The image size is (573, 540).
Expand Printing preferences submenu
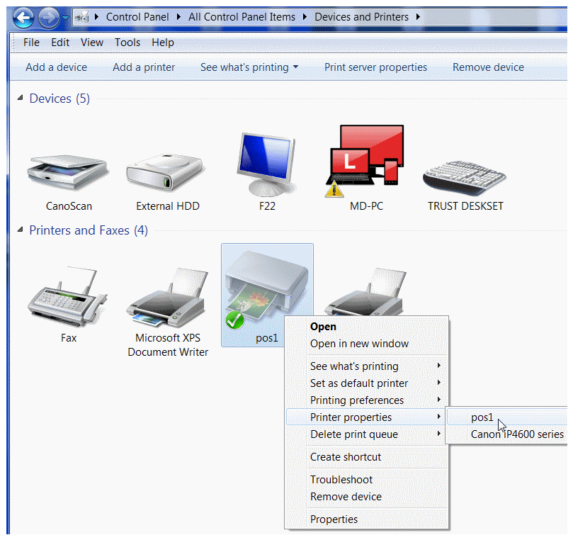pyautogui.click(x=366, y=400)
